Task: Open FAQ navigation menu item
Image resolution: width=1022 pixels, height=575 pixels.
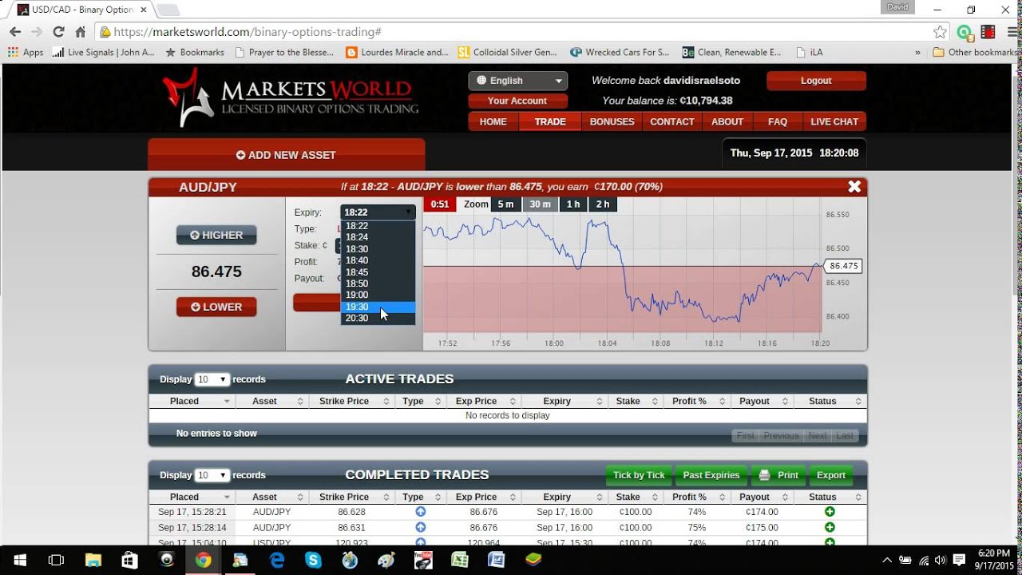Action: coord(778,122)
